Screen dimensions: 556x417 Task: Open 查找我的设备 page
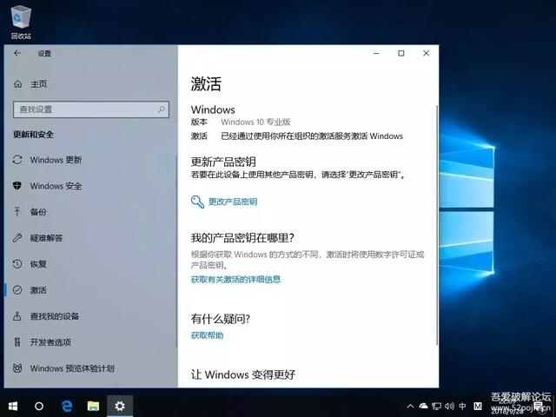coord(54,316)
